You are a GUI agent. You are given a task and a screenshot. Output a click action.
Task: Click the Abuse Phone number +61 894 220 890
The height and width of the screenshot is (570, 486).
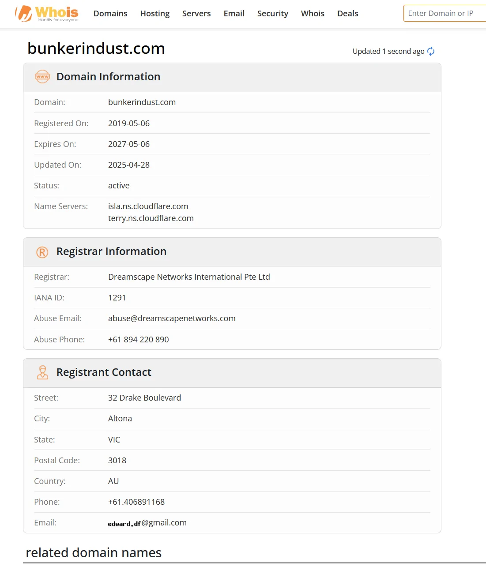pos(139,340)
